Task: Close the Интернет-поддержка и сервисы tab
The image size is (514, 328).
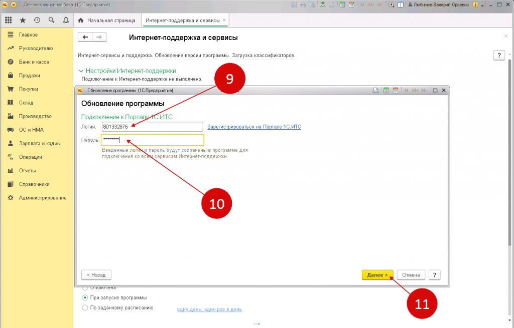Action: coord(224,20)
